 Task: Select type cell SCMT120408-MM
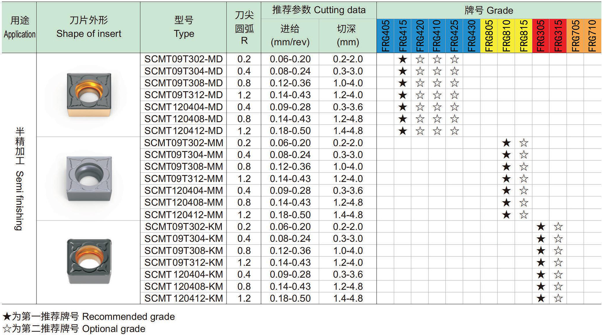183,202
